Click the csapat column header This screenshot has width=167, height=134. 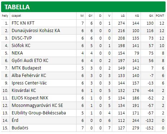click(x=16, y=16)
